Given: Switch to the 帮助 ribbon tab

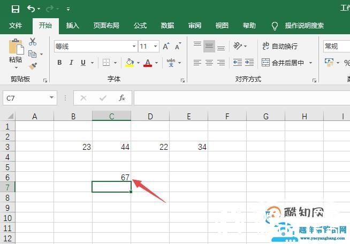Looking at the screenshot, I should point(249,26).
